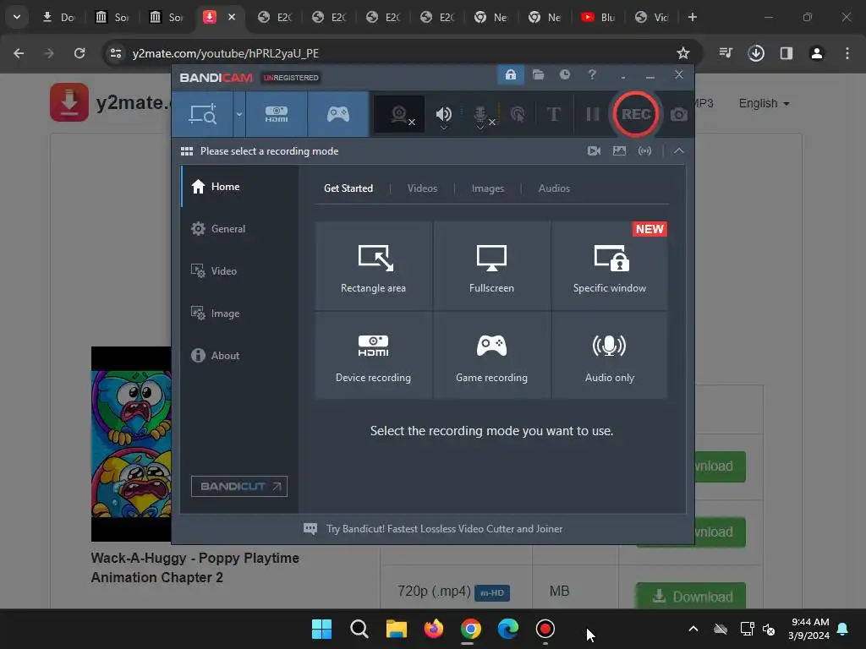This screenshot has height=649, width=866.
Task: Collapse the Bandicam panel with the up chevron
Action: (x=679, y=150)
